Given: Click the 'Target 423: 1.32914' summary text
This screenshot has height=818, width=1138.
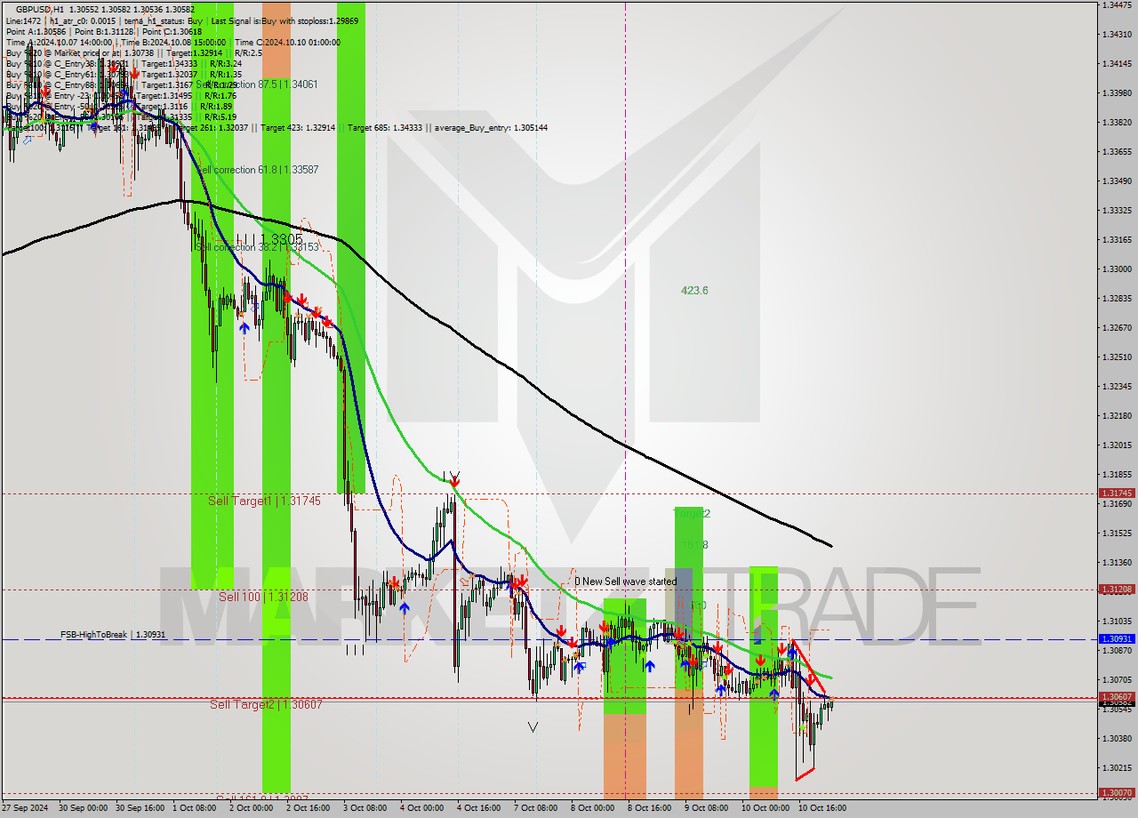Looking at the screenshot, I should 302,127.
